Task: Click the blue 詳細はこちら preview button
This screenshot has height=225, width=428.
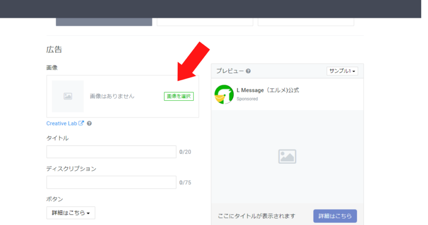Action: [x=335, y=216]
